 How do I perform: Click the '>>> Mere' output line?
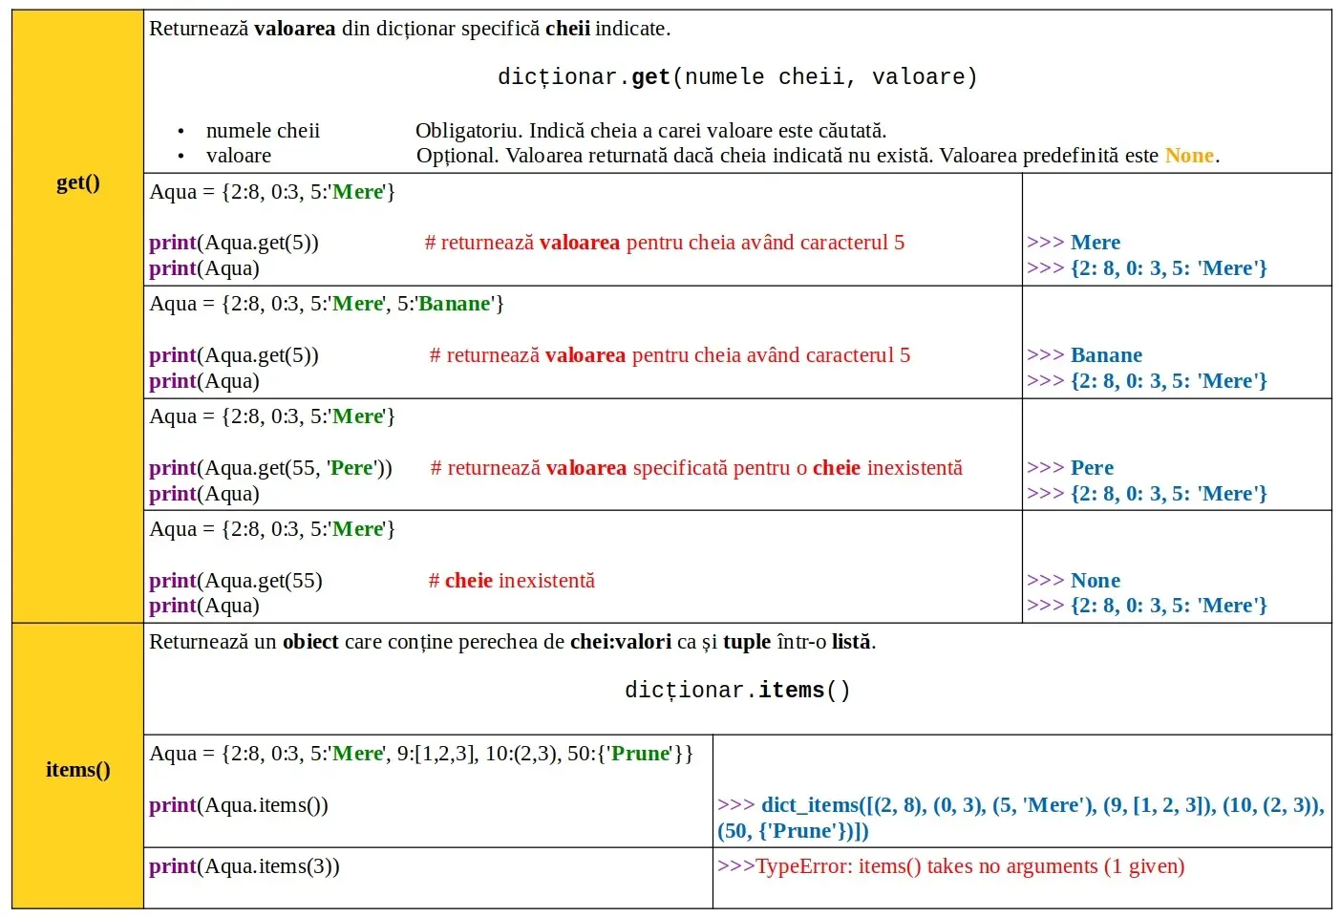pos(1074,243)
